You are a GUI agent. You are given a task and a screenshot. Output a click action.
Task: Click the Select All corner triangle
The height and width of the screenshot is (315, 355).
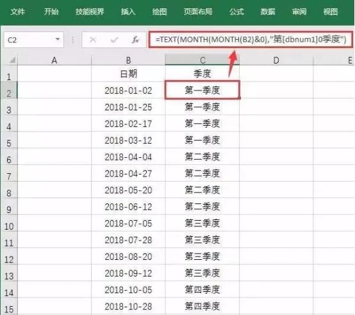coord(12,60)
